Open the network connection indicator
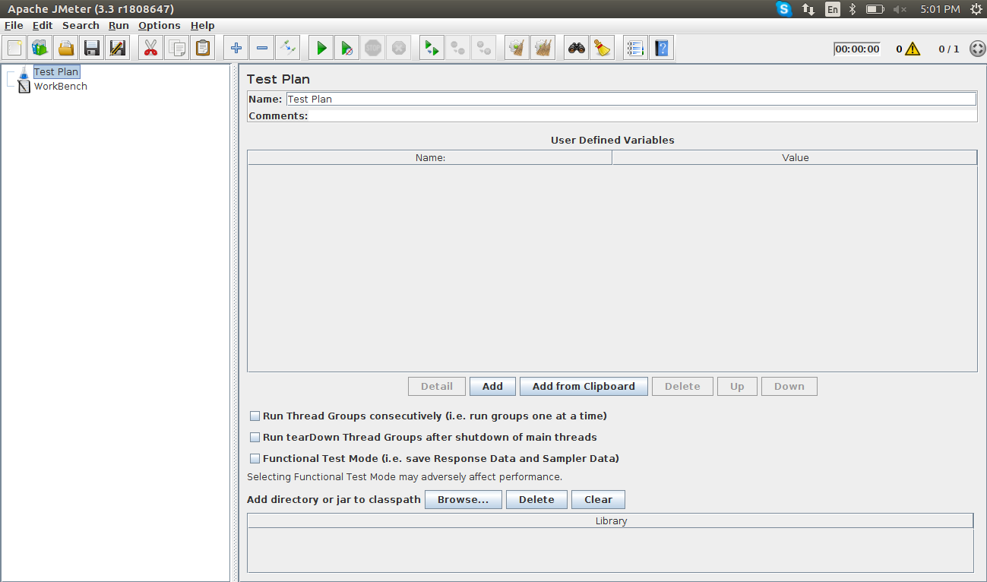This screenshot has width=987, height=582. click(x=808, y=9)
